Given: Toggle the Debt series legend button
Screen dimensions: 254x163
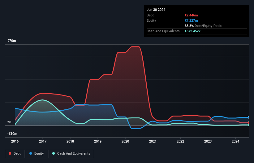Looking at the screenshot, I should 15,154.
